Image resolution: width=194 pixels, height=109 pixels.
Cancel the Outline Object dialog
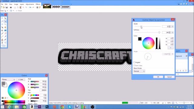click(x=169, y=77)
